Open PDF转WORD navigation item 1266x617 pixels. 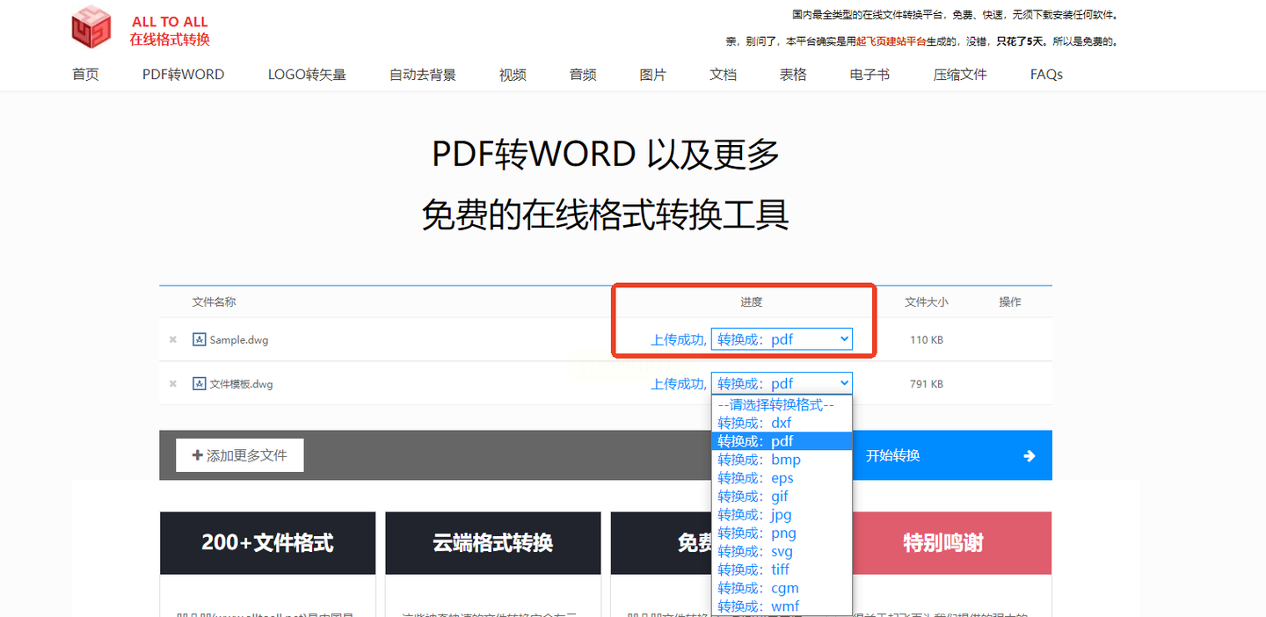click(183, 75)
